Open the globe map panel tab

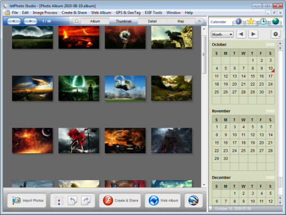pyautogui.click(x=276, y=21)
